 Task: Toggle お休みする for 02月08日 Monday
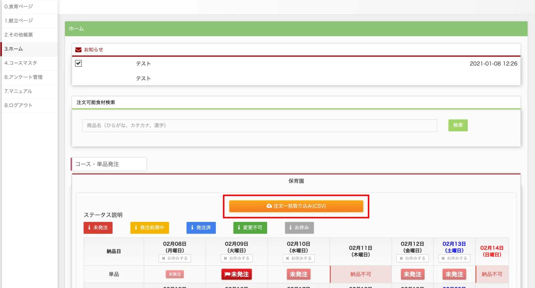point(175,258)
